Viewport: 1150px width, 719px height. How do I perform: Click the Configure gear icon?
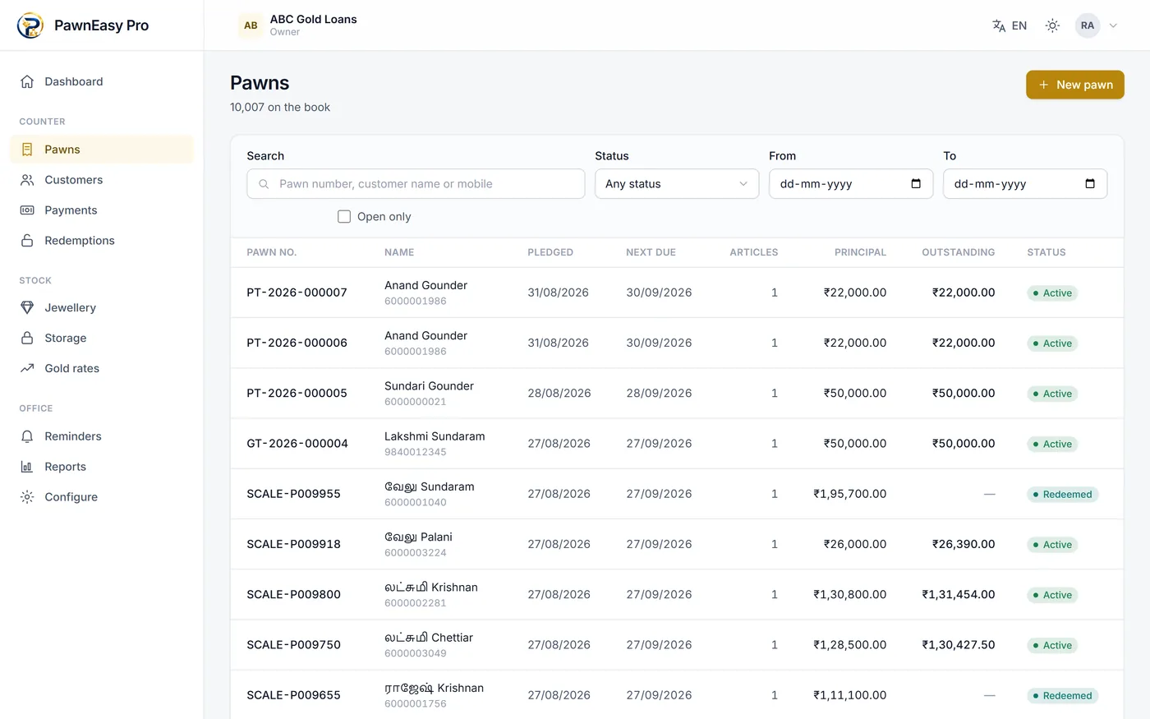[27, 497]
